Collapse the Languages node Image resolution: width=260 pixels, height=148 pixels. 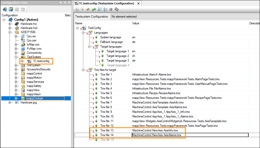pos(83,33)
